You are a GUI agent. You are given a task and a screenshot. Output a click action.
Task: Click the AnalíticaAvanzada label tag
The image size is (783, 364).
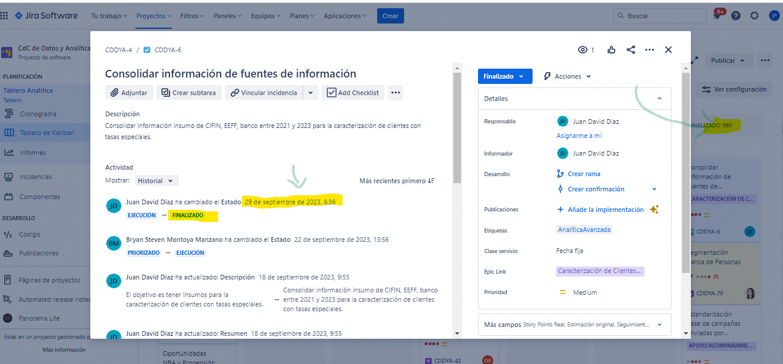click(584, 230)
